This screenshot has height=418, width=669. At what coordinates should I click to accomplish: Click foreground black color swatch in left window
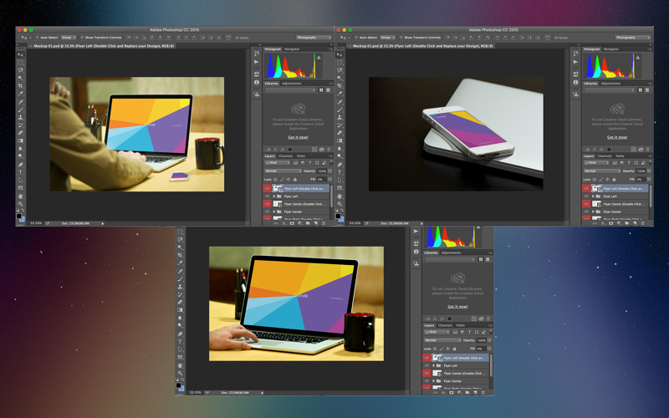tap(18, 217)
